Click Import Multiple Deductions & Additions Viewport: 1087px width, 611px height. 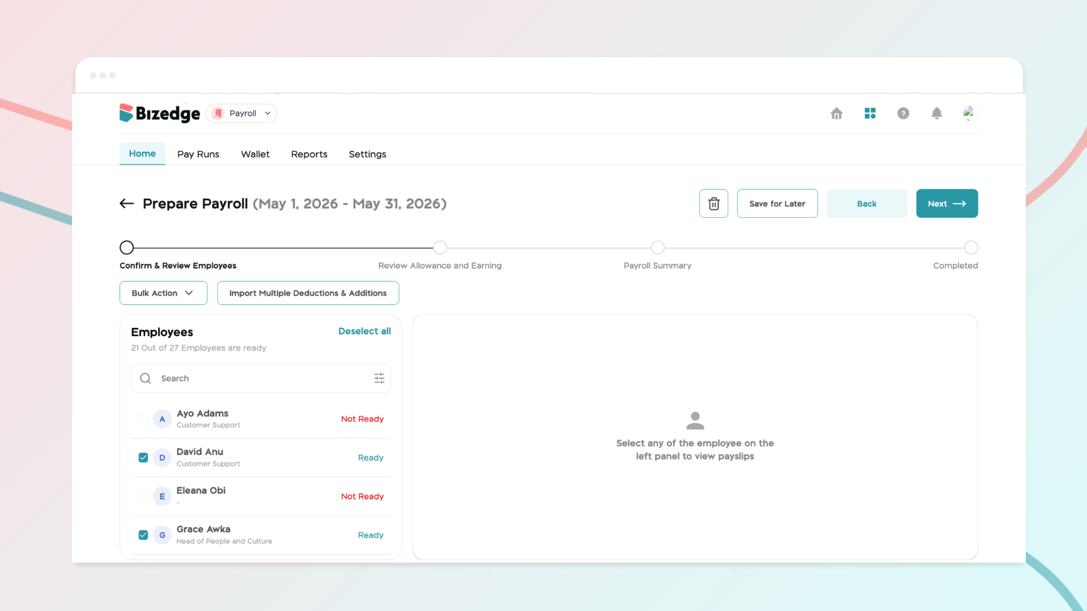click(308, 293)
